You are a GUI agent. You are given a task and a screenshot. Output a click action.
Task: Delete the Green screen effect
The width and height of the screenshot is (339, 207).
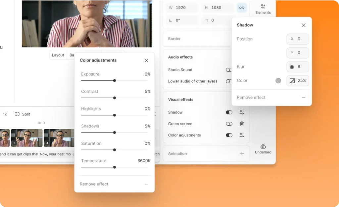pyautogui.click(x=242, y=124)
